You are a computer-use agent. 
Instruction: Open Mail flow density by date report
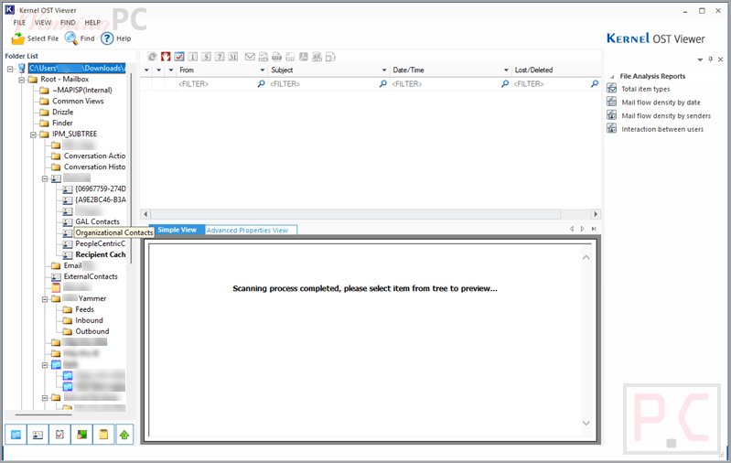[x=661, y=102]
